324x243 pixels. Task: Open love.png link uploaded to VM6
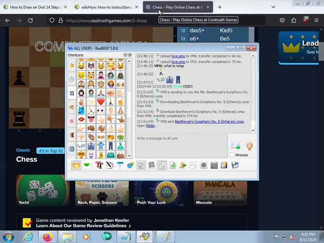[178, 56]
